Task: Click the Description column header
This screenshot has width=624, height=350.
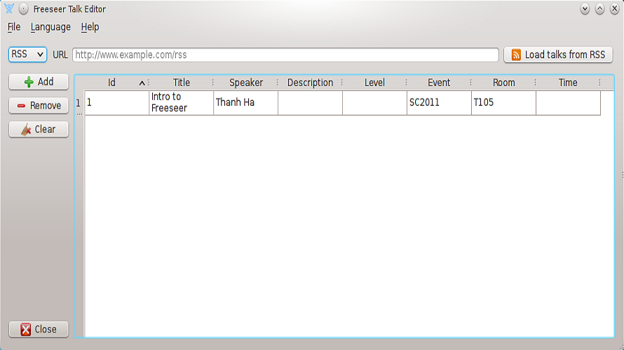Action: click(310, 83)
